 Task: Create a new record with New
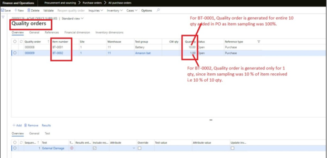[x=19, y=11]
